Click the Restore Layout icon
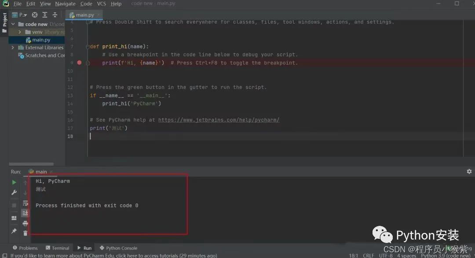The width and height of the screenshot is (475, 258). (14, 218)
